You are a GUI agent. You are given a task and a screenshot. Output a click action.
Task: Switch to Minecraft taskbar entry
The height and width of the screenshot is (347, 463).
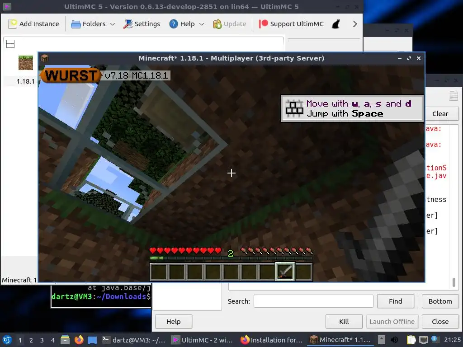point(340,340)
